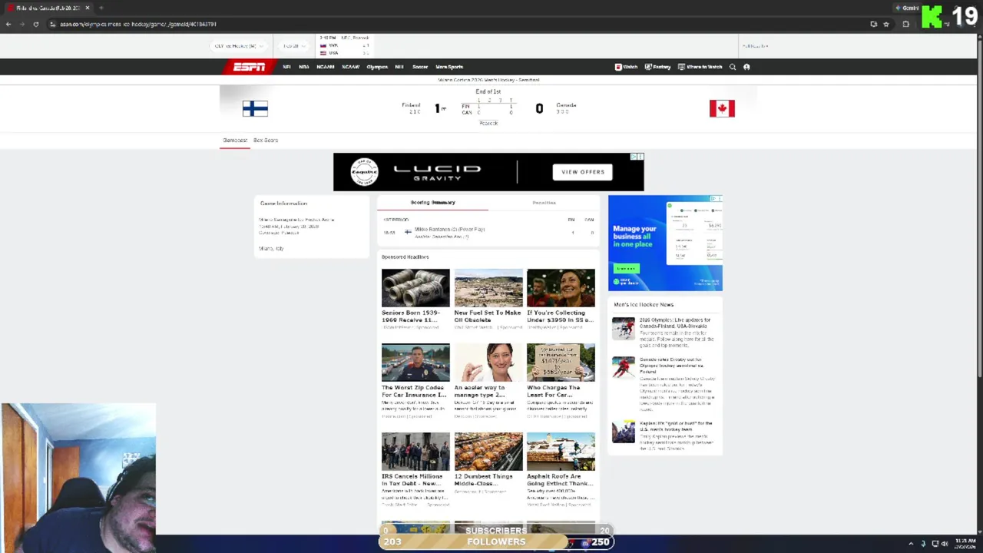Close the current ESPN browser tab

[88, 8]
